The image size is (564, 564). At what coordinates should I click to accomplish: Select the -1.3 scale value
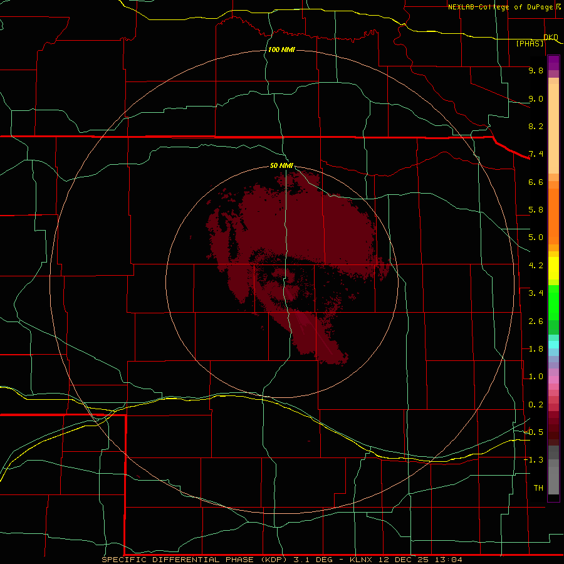(533, 460)
